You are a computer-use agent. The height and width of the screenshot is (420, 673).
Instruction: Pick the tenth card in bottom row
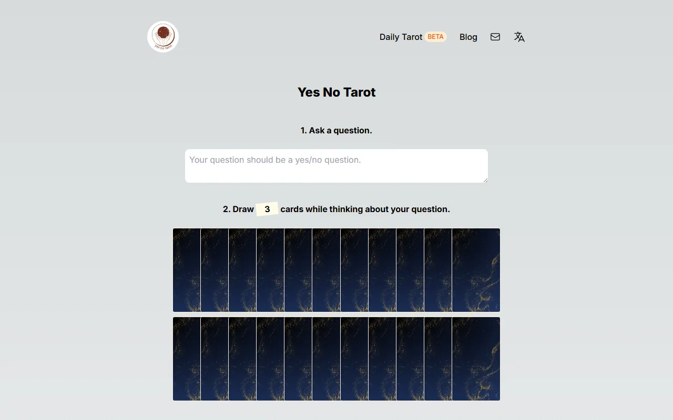(x=438, y=359)
